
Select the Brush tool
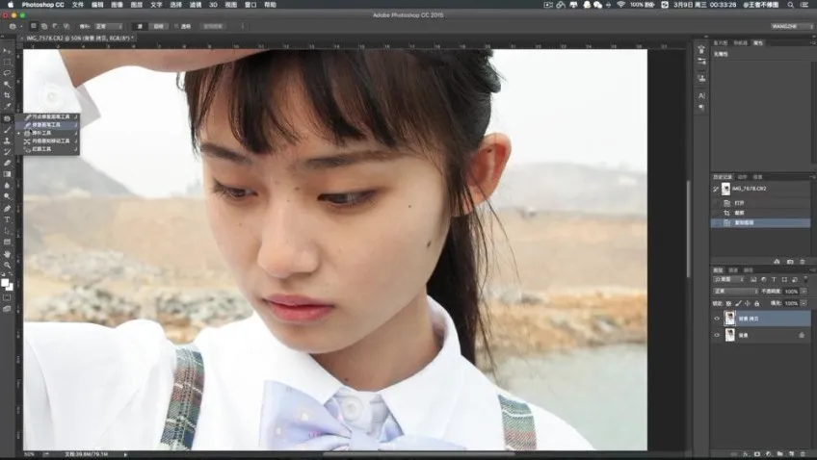tap(7, 130)
